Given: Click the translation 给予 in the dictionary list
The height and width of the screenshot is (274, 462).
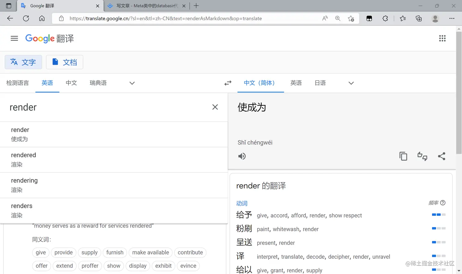Looking at the screenshot, I should pos(244,215).
